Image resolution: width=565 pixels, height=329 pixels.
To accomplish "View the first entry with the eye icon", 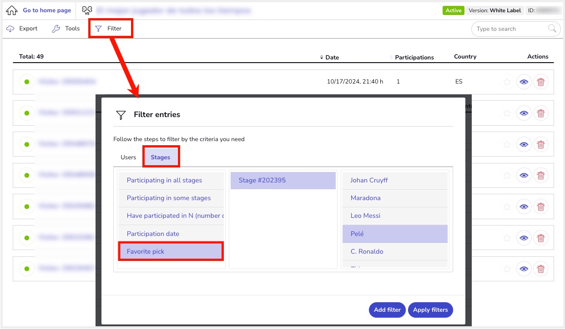I will (x=524, y=82).
